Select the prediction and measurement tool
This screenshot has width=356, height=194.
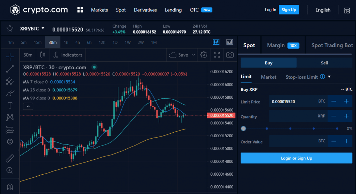(x=10, y=130)
